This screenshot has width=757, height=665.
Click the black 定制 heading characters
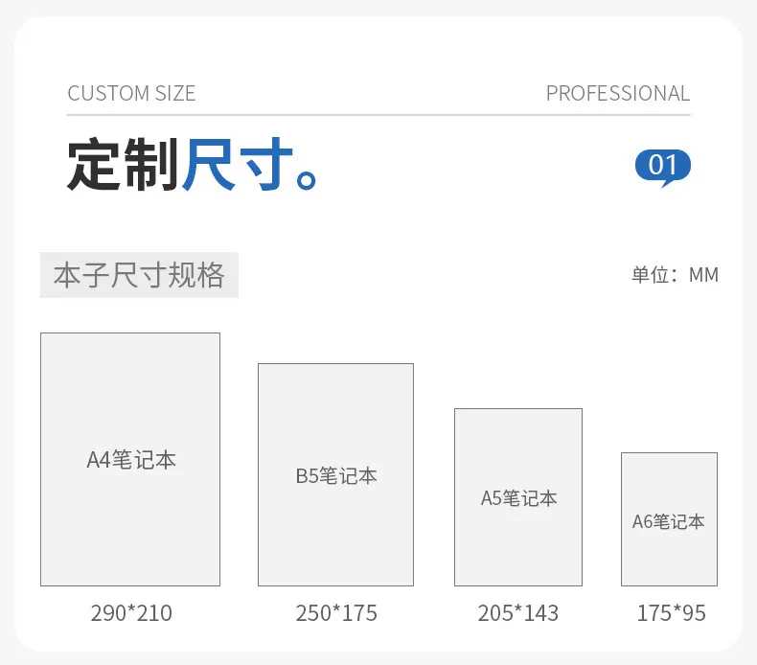(x=123, y=164)
